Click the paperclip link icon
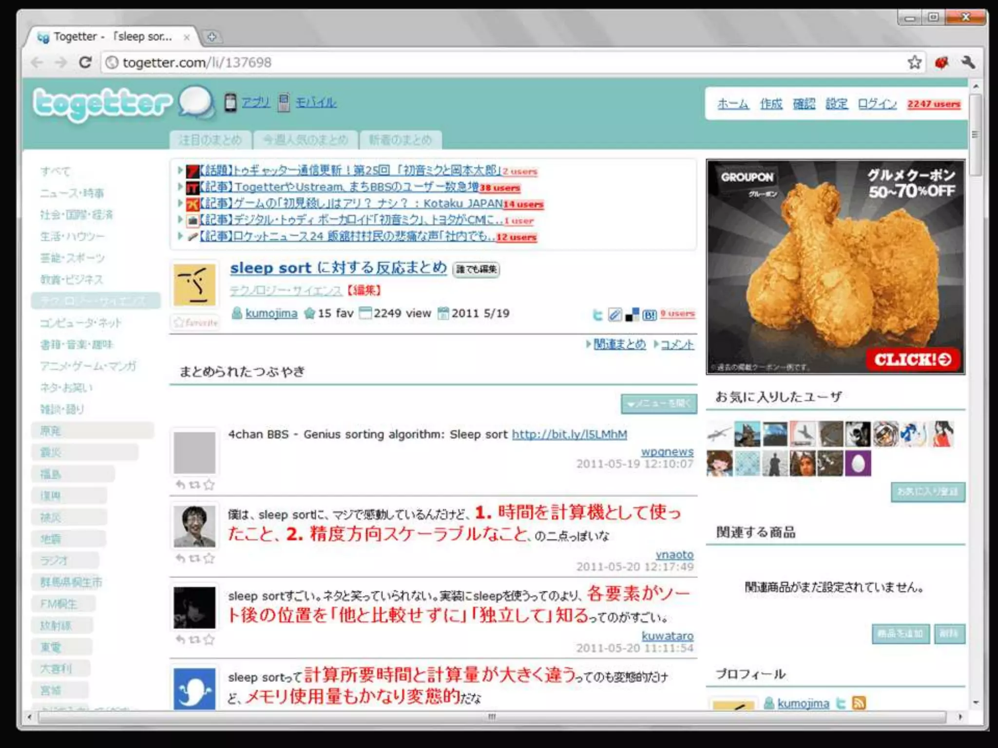 click(x=614, y=315)
